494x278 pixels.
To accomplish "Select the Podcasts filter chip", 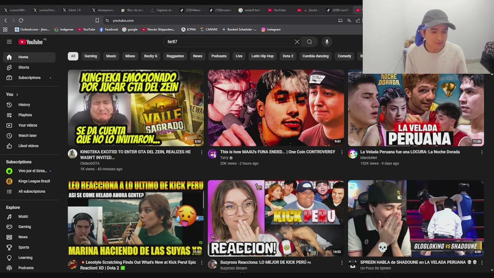I will 219,56.
